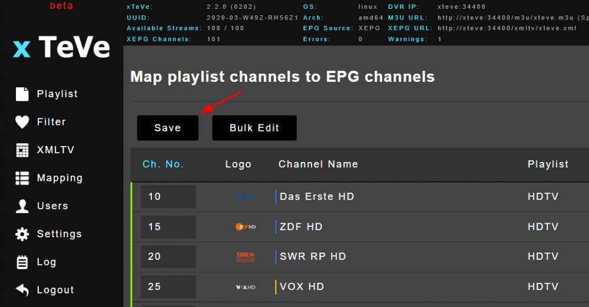Switch to the Mapping section

[x=59, y=178]
